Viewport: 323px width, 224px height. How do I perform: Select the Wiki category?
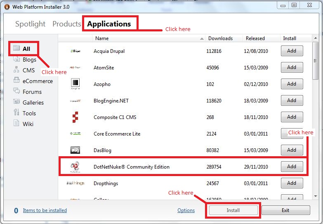28,124
